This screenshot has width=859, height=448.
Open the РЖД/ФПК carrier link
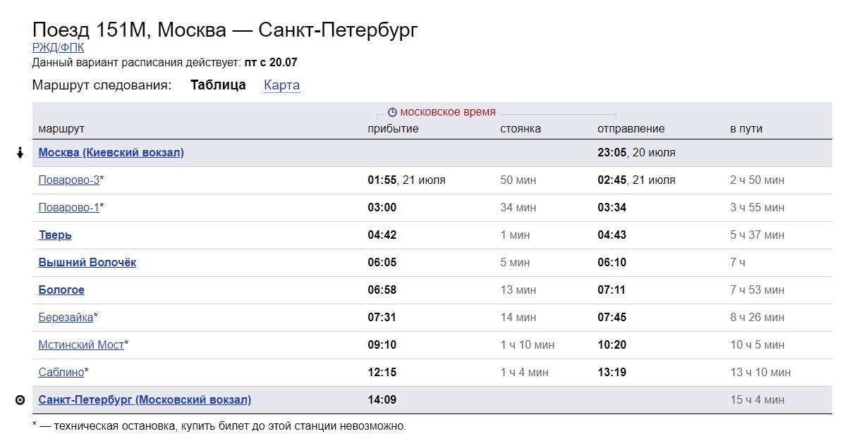pyautogui.click(x=58, y=49)
